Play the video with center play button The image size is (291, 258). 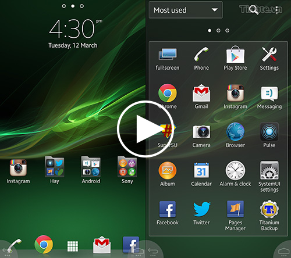pos(145,129)
